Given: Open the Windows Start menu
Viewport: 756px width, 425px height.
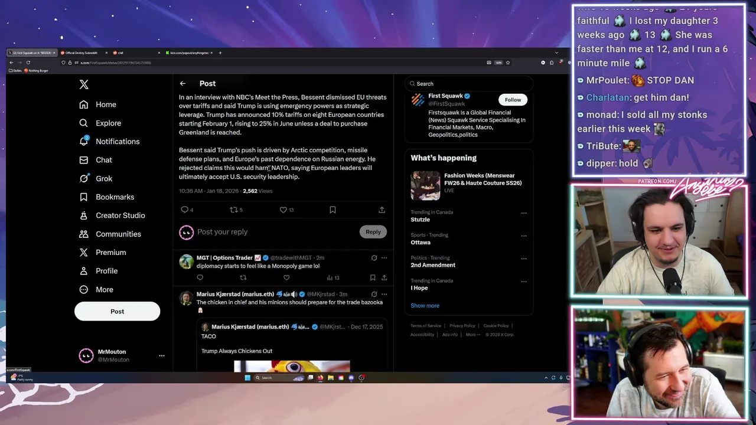Looking at the screenshot, I should pyautogui.click(x=247, y=378).
